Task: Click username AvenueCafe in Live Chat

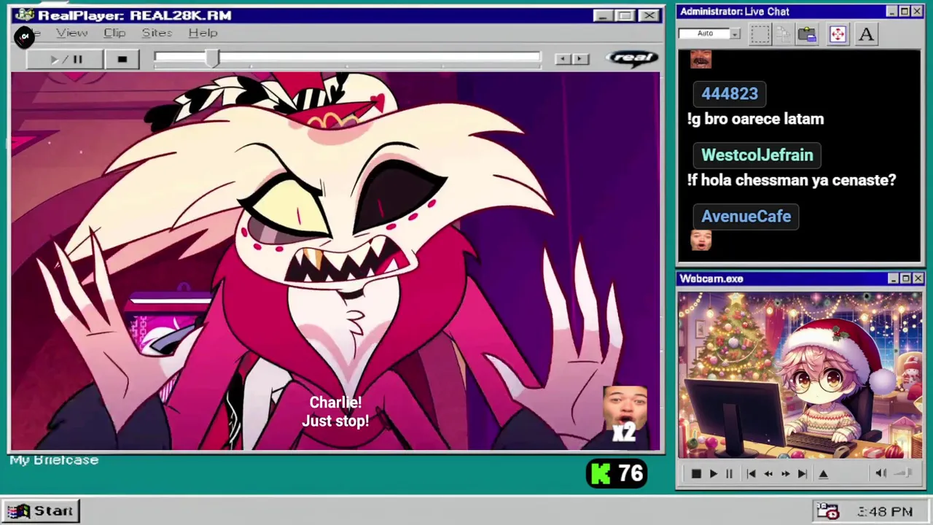Action: (746, 216)
